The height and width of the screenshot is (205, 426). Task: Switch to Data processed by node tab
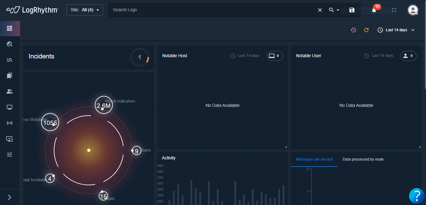point(363,159)
